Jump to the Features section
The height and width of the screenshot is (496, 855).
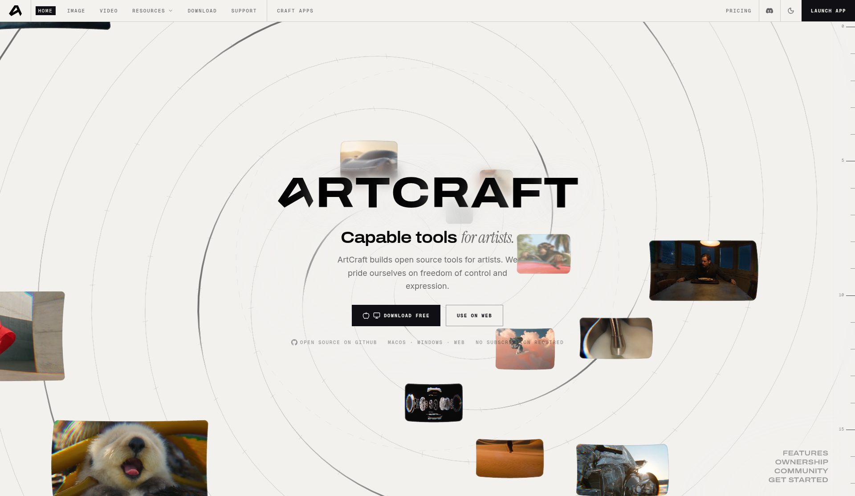(805, 453)
